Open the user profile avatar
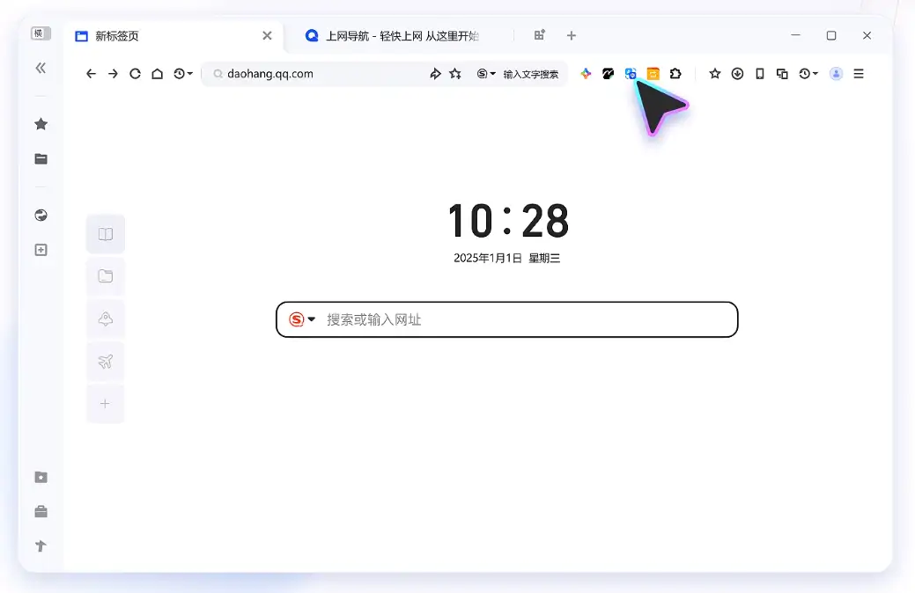This screenshot has width=915, height=593. 837,74
